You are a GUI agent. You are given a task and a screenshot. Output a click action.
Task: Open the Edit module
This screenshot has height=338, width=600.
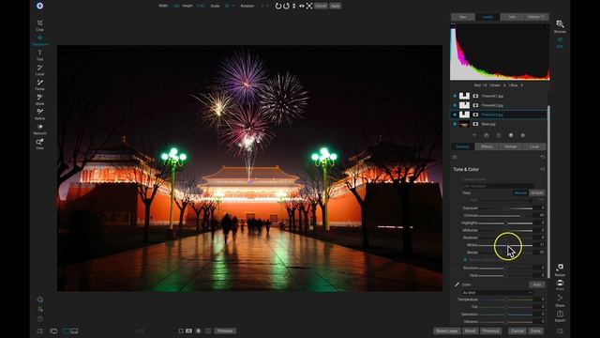[x=560, y=42]
